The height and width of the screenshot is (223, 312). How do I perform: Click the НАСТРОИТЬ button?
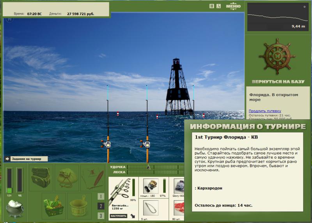tap(119, 216)
